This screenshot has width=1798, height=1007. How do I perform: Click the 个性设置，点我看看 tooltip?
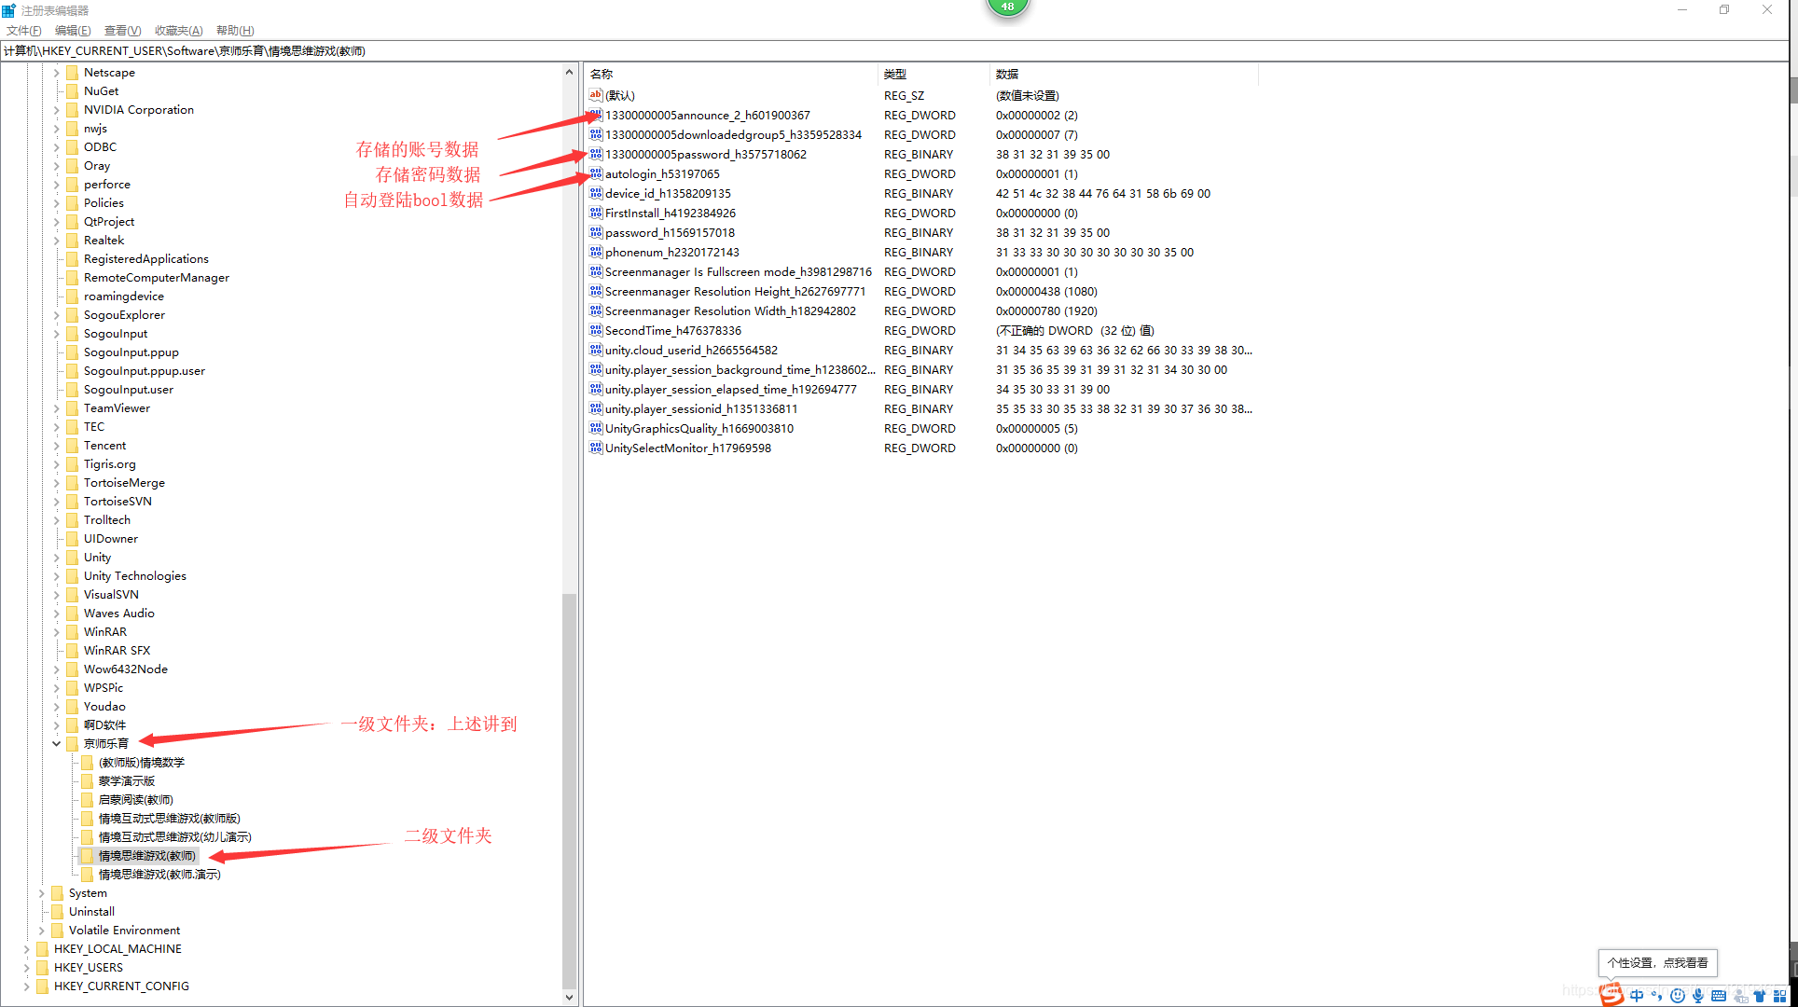pyautogui.click(x=1658, y=962)
